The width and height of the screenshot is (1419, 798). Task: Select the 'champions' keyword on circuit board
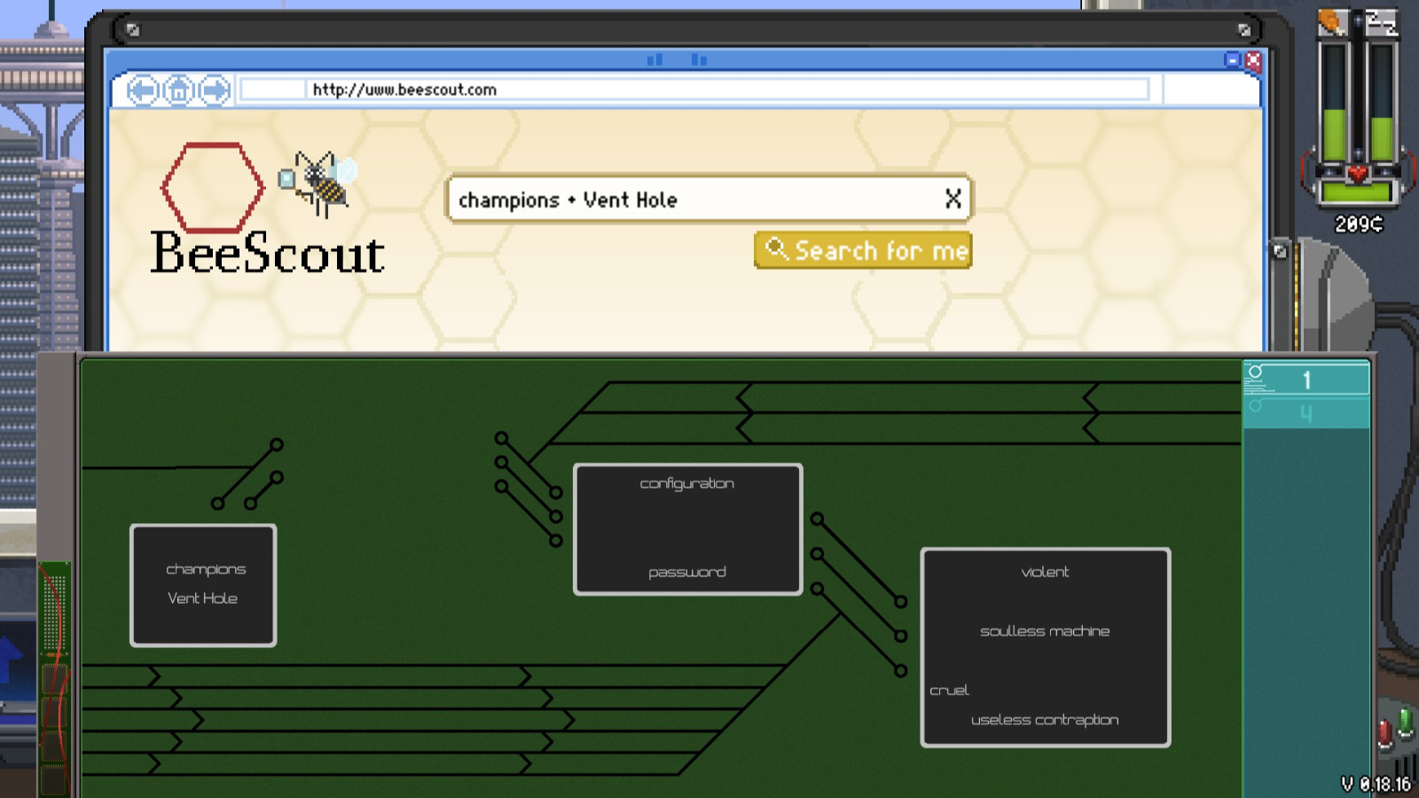click(x=206, y=569)
